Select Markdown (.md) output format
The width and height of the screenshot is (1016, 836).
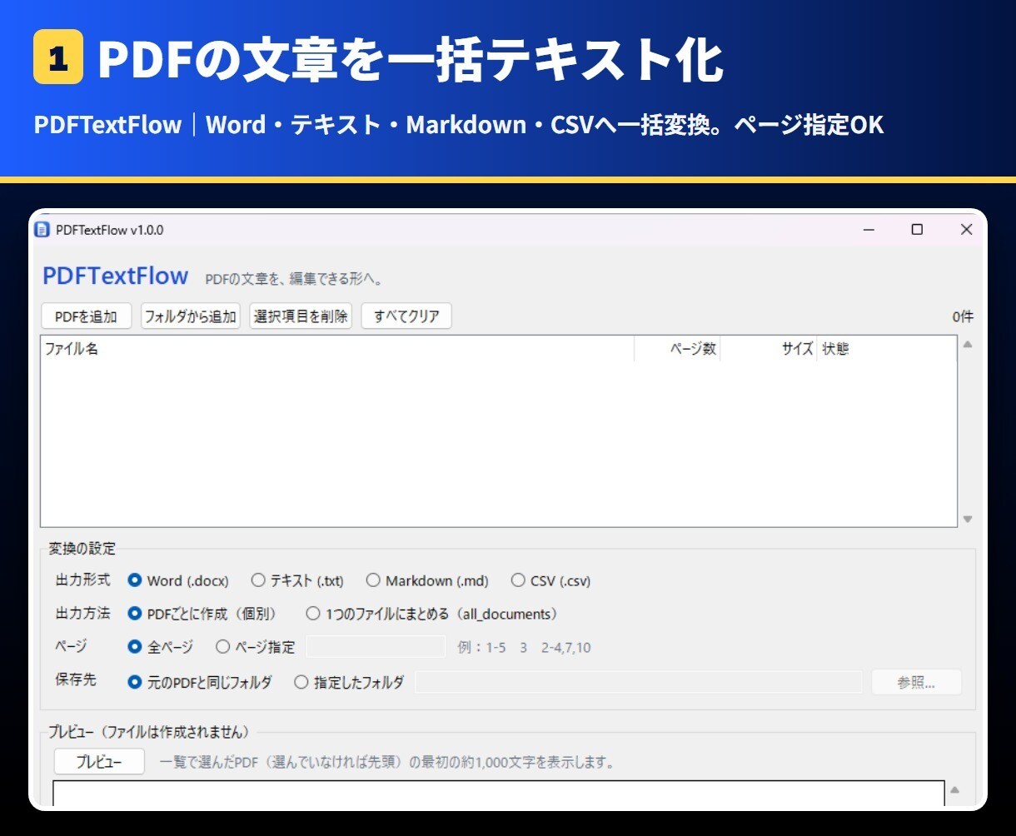(x=427, y=581)
